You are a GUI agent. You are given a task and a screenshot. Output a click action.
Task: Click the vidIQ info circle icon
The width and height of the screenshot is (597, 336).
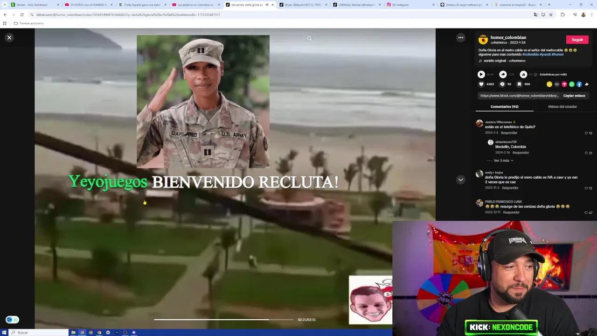coord(535,74)
